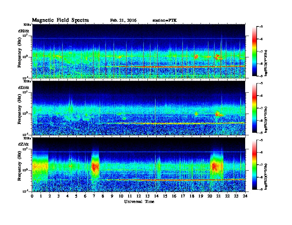
Task: Click the red burst near 7 UT in dZ/dt
Action: [95, 167]
